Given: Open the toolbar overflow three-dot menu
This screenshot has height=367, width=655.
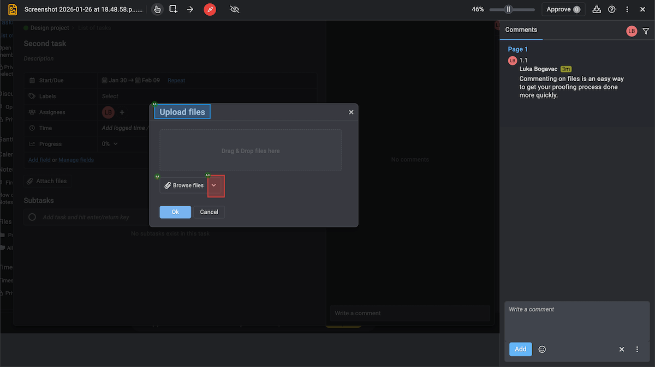Looking at the screenshot, I should [x=627, y=9].
